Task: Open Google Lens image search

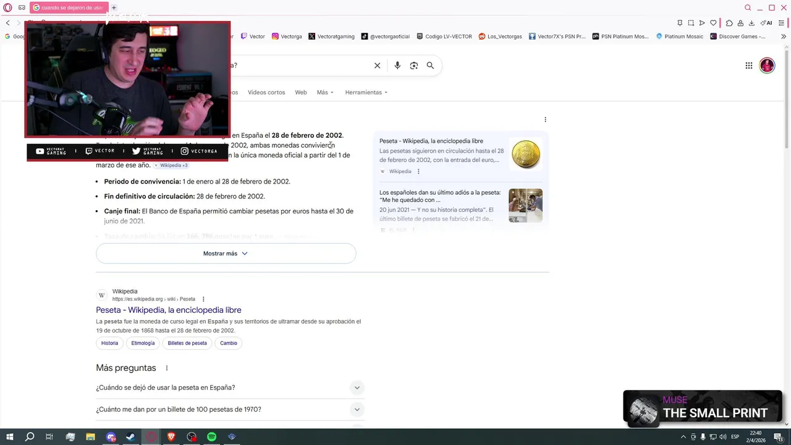Action: click(414, 66)
